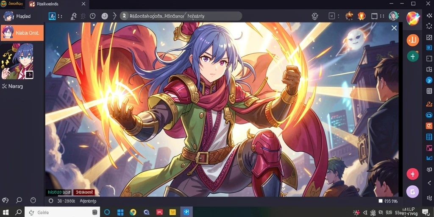Image resolution: width=434 pixels, height=217 pixels.
Task: Switch to the first window tab at top left
Action: click(x=12, y=4)
